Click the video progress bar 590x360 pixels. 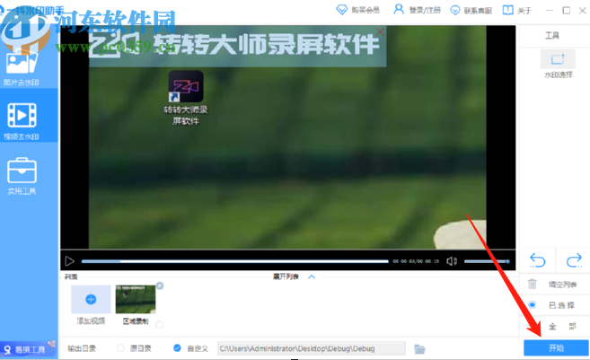click(234, 261)
